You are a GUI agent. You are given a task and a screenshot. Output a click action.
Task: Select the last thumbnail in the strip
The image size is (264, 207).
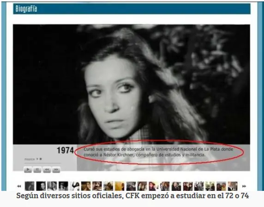[233, 186]
